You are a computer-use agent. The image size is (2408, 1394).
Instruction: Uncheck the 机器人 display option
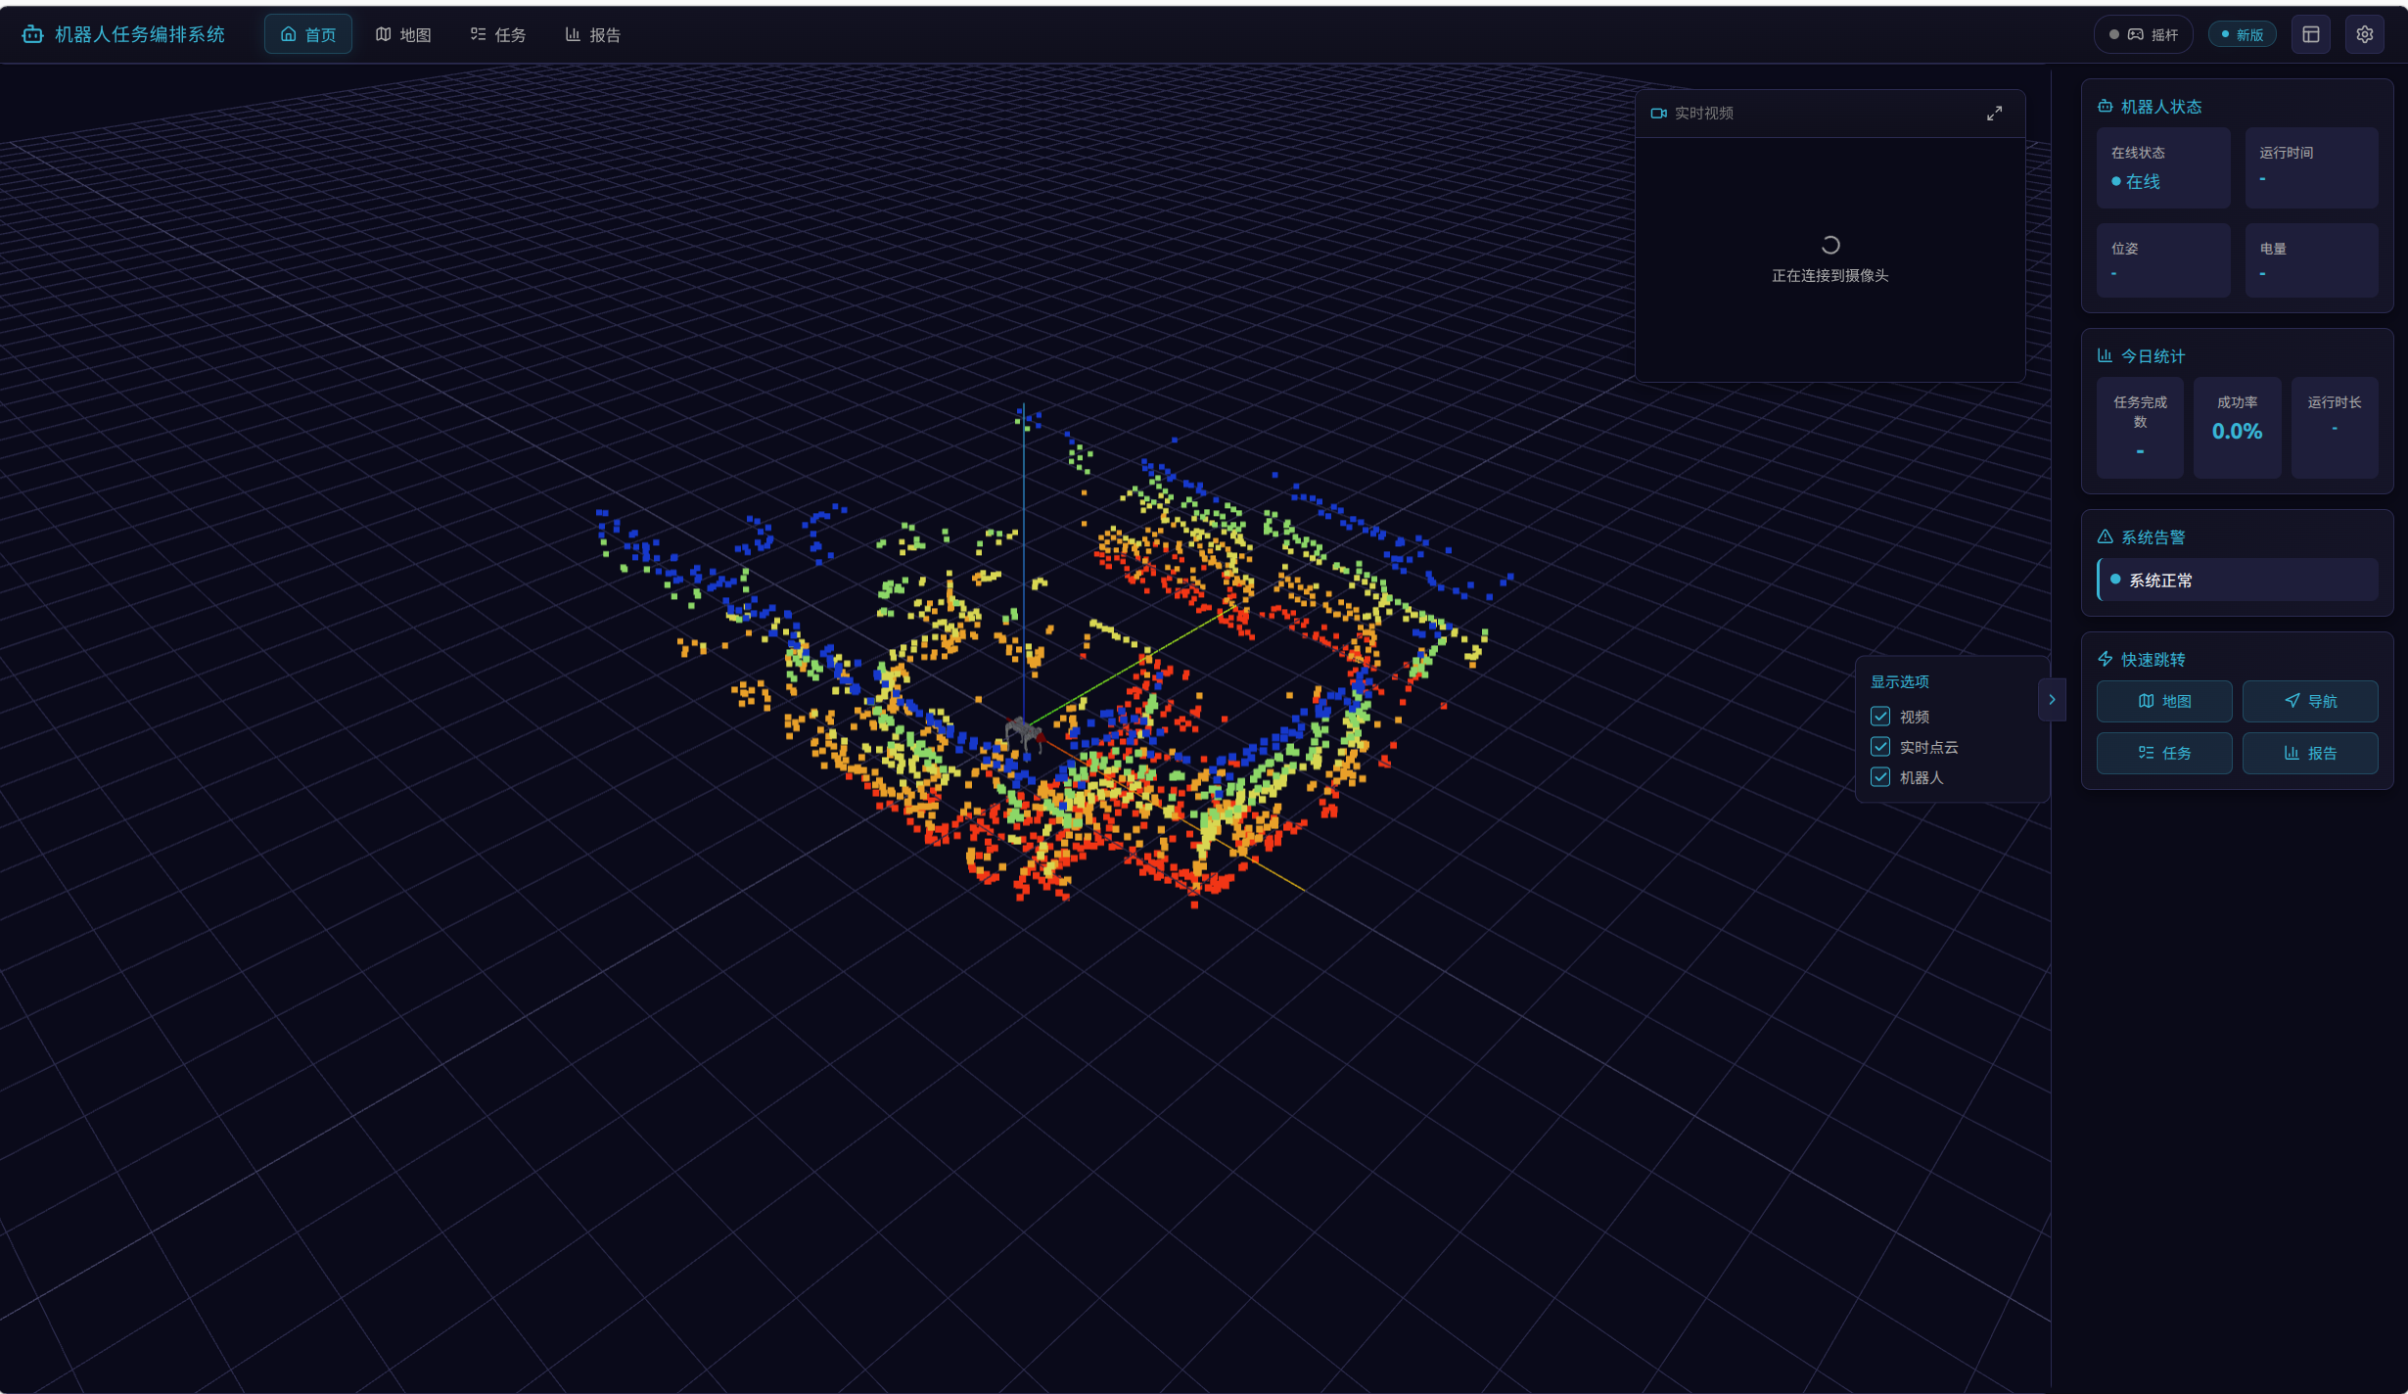pyautogui.click(x=1880, y=777)
